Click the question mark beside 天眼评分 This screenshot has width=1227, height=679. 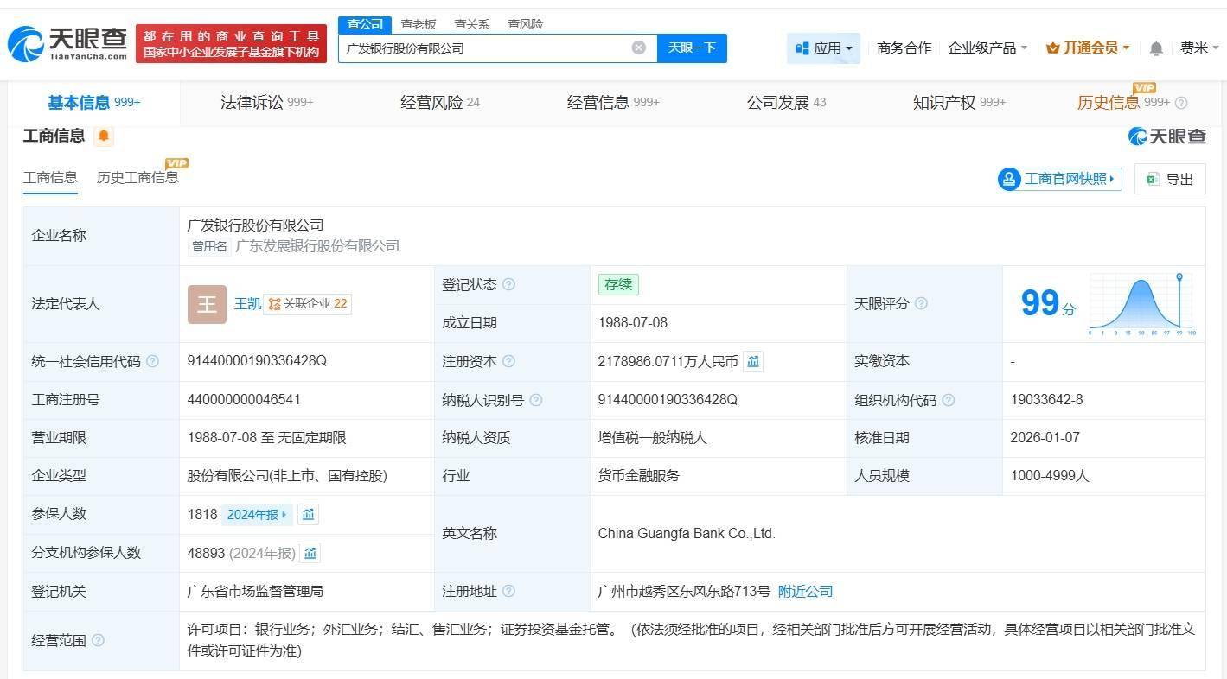click(x=921, y=304)
